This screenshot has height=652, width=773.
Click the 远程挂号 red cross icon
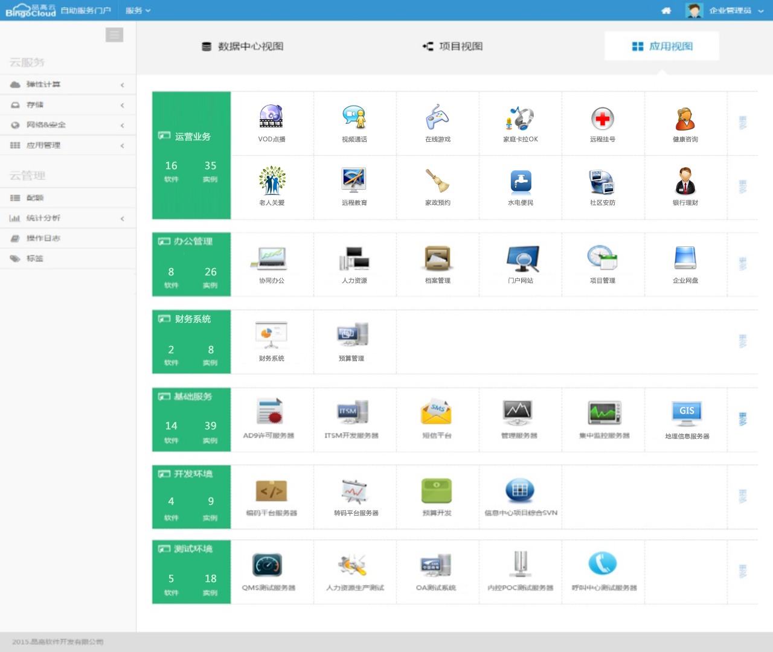(x=603, y=118)
